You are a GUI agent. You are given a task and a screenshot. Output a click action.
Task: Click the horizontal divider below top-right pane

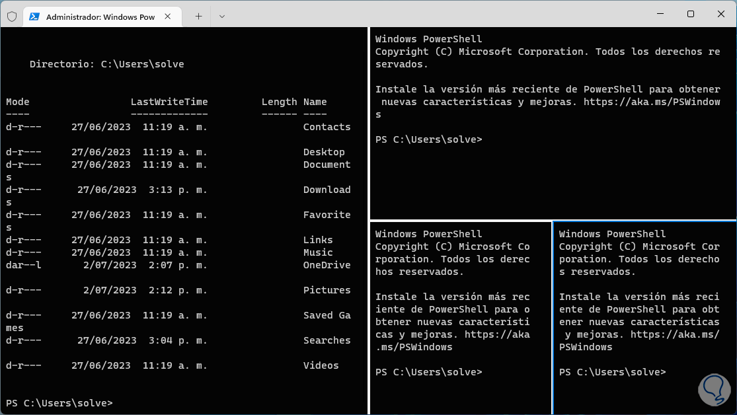(x=553, y=220)
